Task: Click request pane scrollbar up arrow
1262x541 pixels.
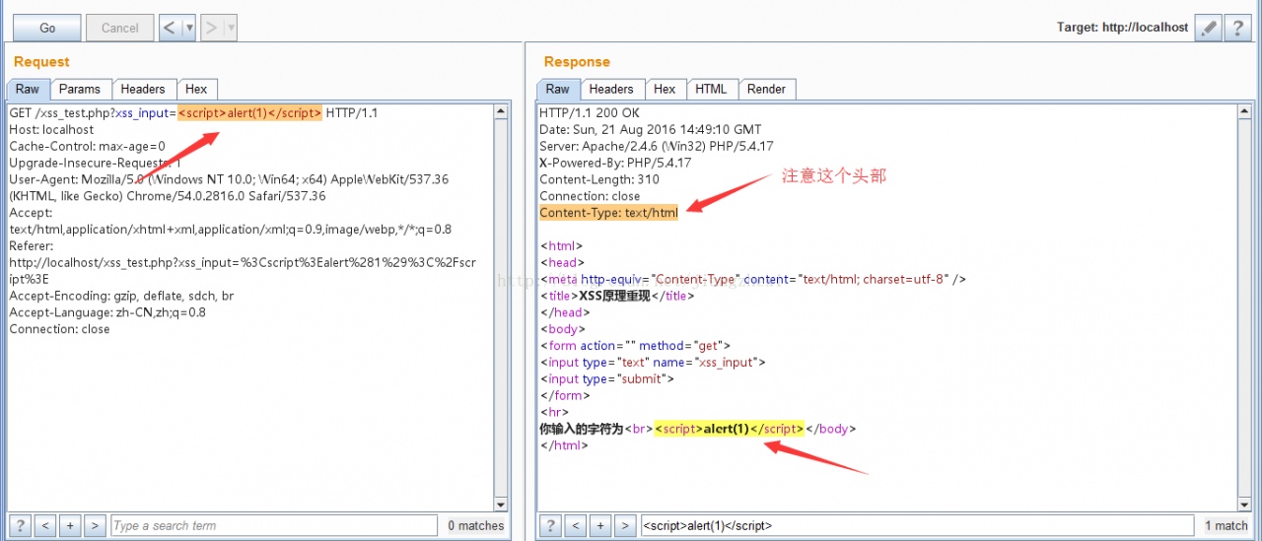Action: 501,113
